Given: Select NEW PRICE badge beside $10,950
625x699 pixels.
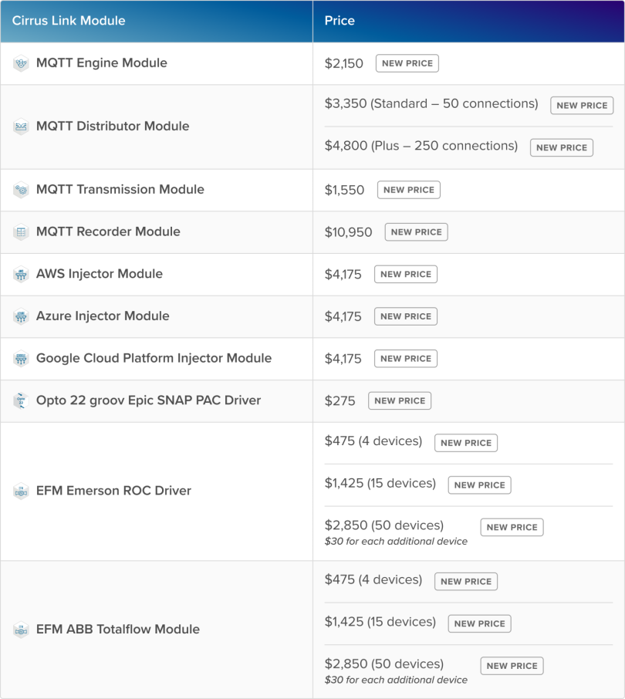Looking at the screenshot, I should 417,231.
